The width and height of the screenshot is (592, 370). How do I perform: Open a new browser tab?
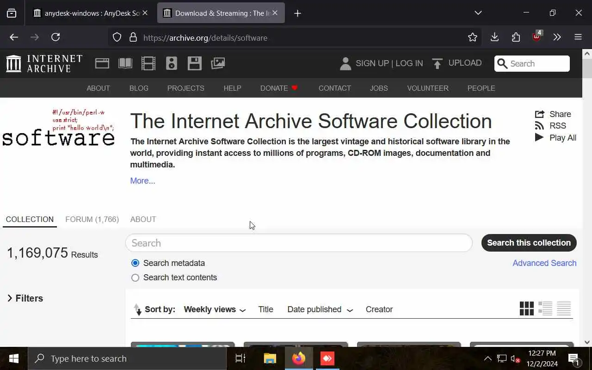tap(297, 13)
